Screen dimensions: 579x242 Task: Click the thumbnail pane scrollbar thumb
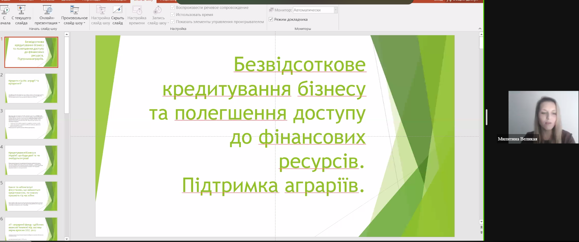(67, 75)
